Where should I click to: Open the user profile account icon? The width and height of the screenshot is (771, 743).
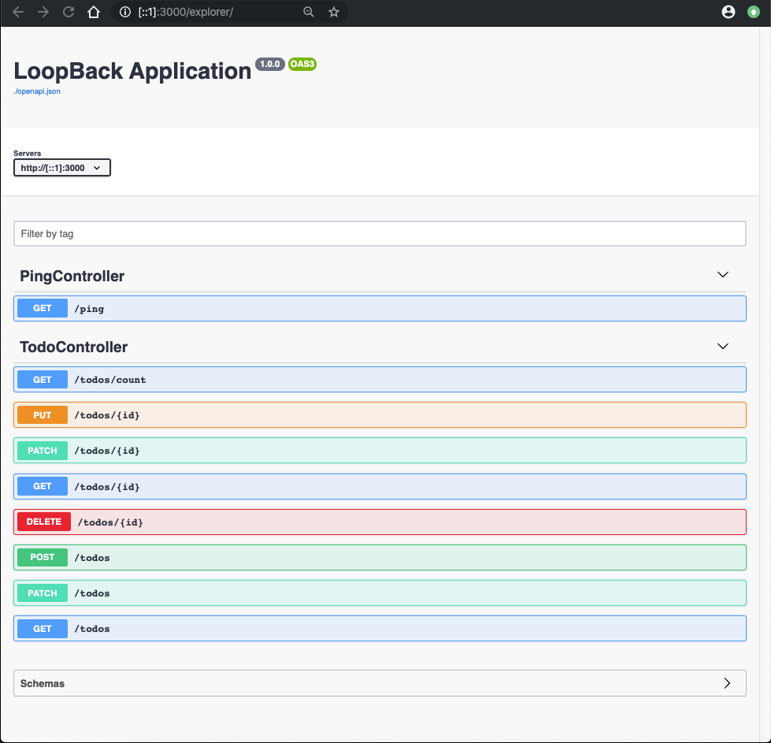click(728, 12)
